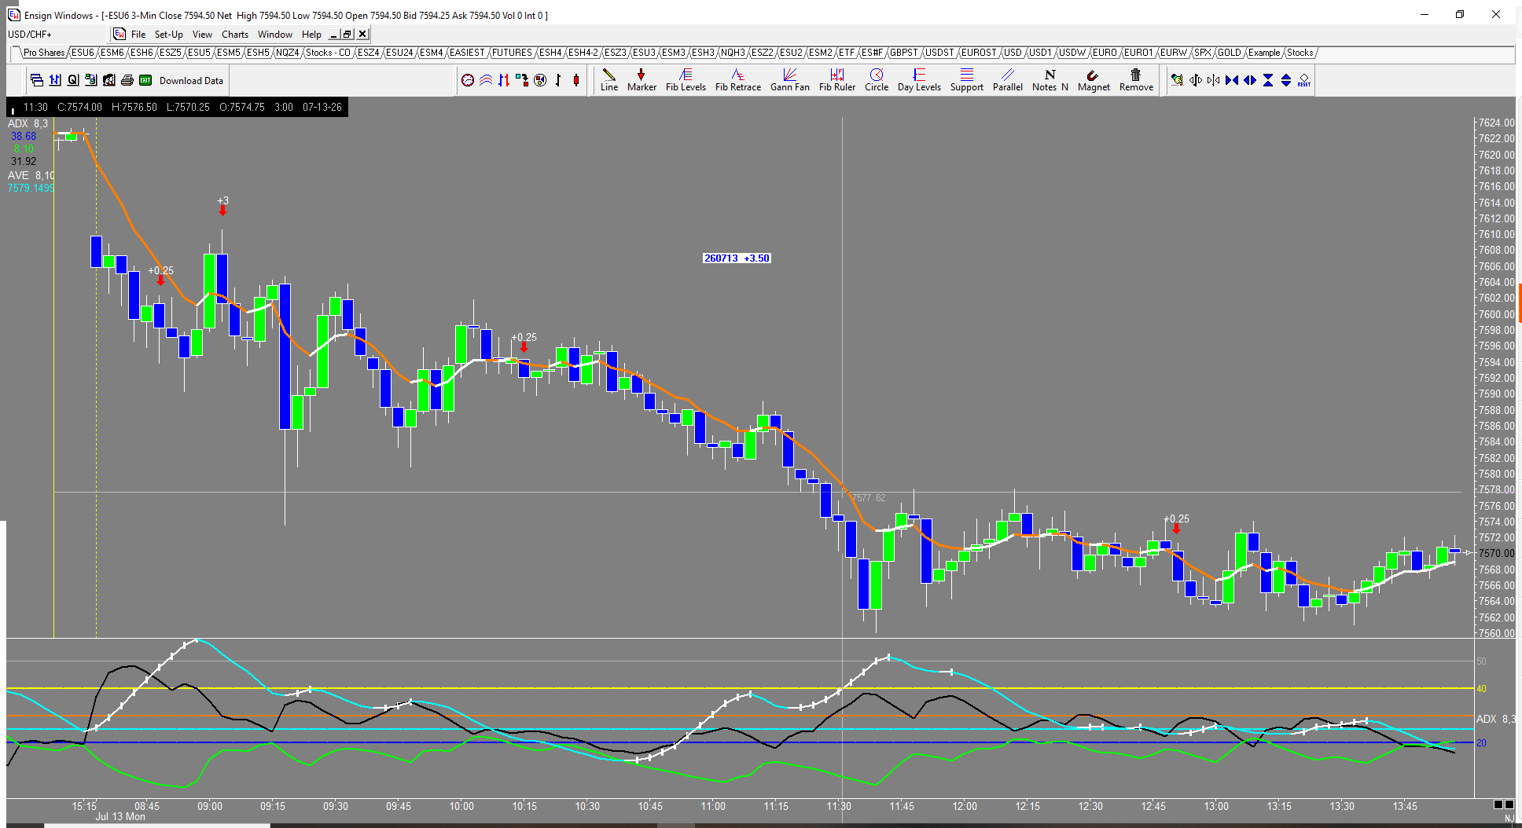Select the black bar chart style icon
This screenshot has width=1522, height=828.
558,80
